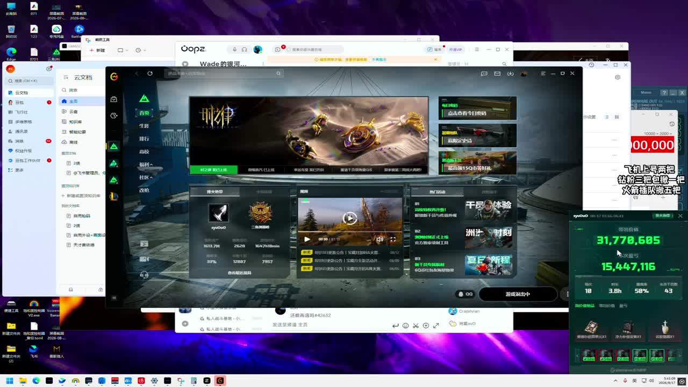Open the 夏日新程 activity thumbnail
Image resolution: width=688 pixels, height=387 pixels.
(x=488, y=264)
